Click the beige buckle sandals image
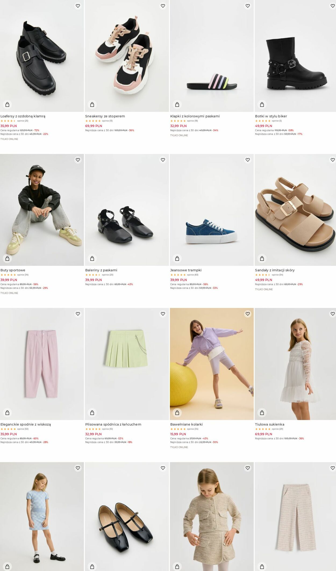336x571 pixels. 295,210
